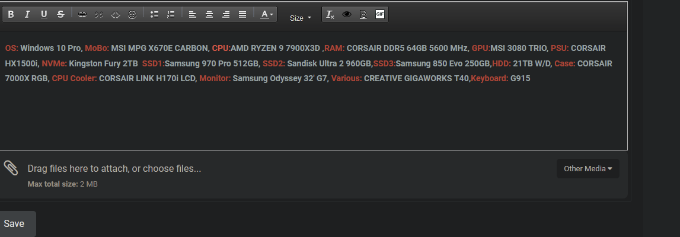This screenshot has height=237, width=680.
Task: Toggle spoiler eye icon
Action: [x=346, y=14]
